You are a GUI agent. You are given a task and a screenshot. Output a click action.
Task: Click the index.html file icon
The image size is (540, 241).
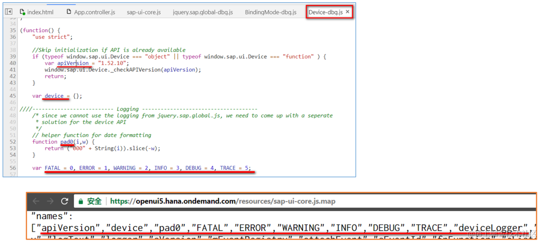click(x=22, y=12)
